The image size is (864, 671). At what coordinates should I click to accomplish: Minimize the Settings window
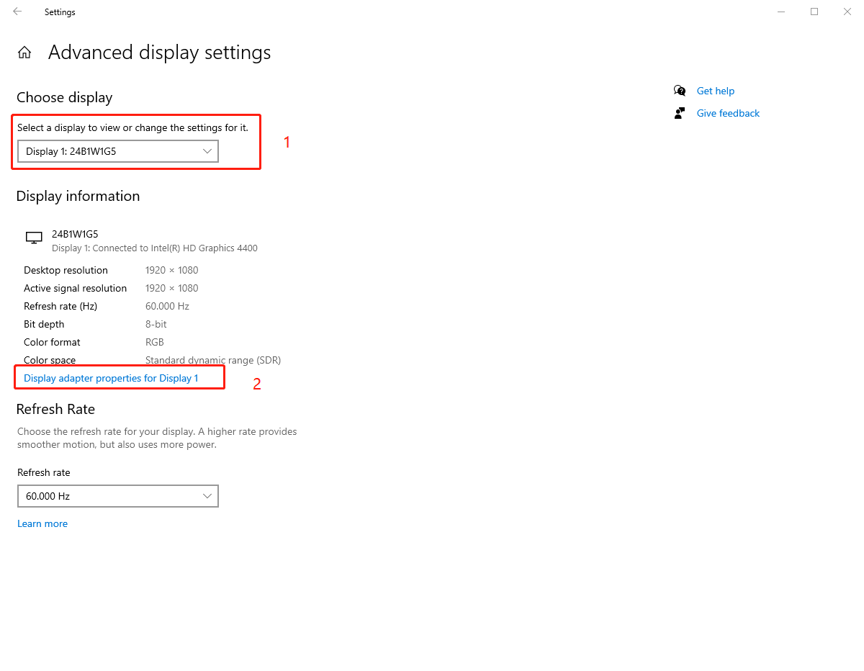tap(781, 12)
